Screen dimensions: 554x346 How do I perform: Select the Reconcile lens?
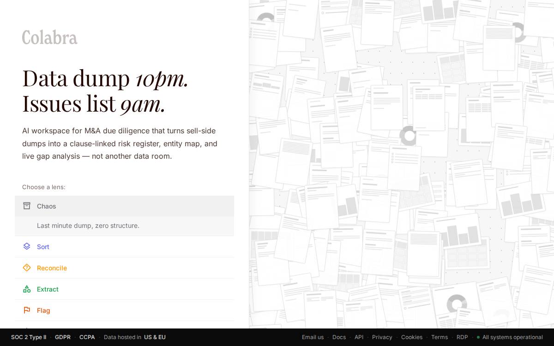[x=124, y=268]
